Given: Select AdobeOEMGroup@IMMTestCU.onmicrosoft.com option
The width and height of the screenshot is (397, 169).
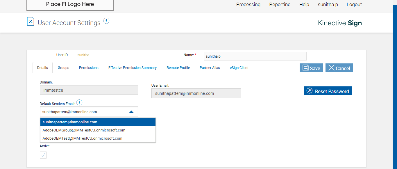Looking at the screenshot, I should (84, 130).
